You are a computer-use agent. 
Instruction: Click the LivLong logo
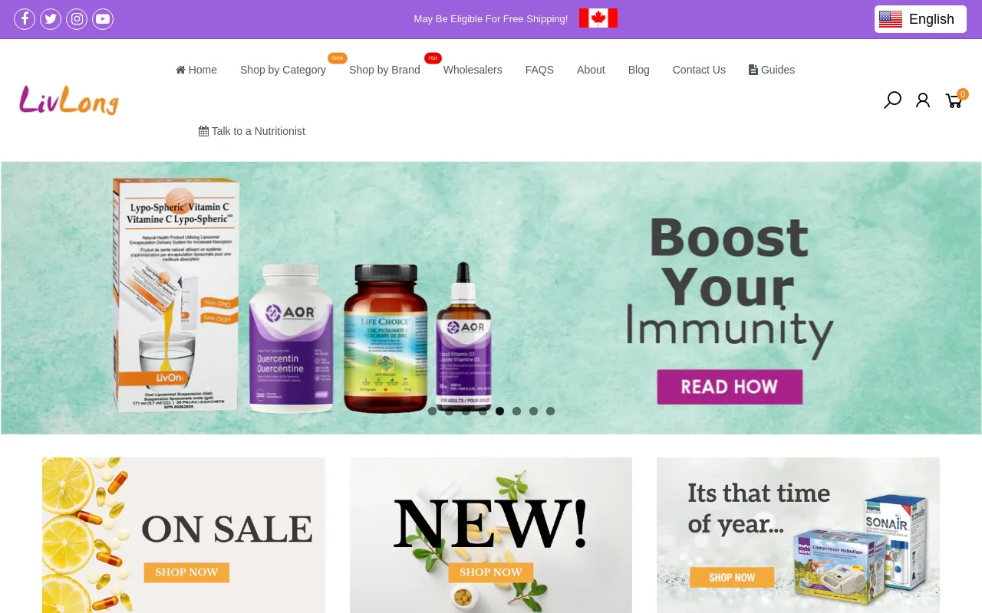click(x=69, y=100)
